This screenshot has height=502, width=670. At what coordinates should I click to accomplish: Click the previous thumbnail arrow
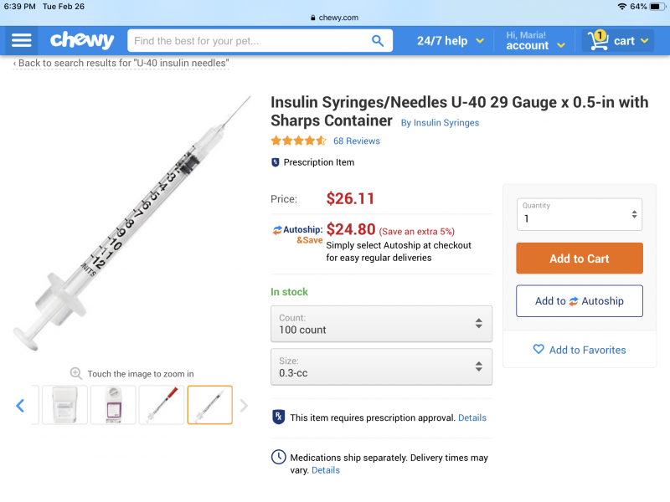(20, 406)
